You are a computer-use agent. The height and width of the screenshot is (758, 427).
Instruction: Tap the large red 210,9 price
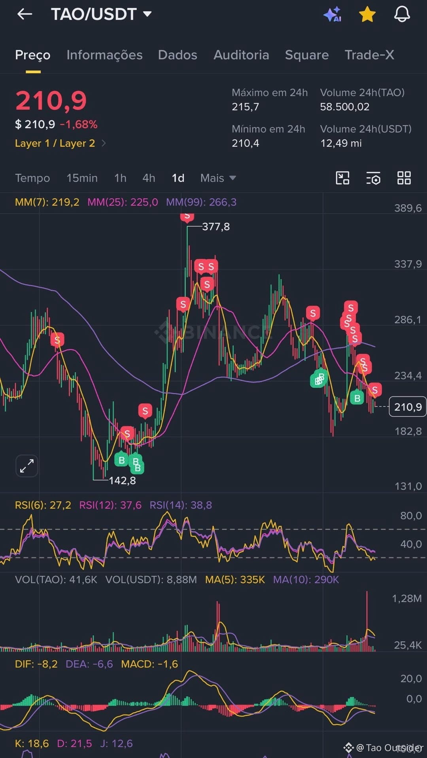pos(51,100)
